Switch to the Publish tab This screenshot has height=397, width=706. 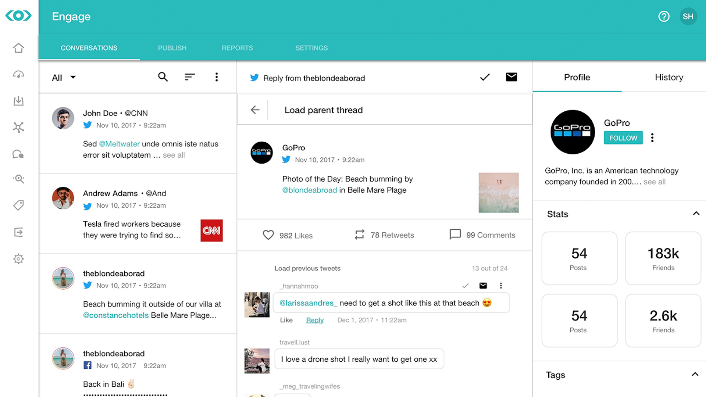pos(172,47)
